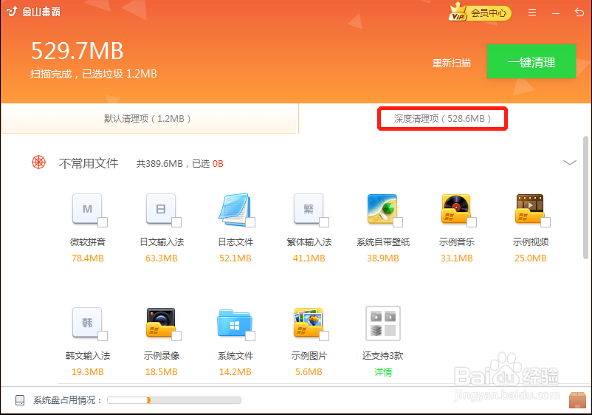Image resolution: width=592 pixels, height=415 pixels.
Task: Click the 金山毒霸 logo icon
Action: (12, 12)
